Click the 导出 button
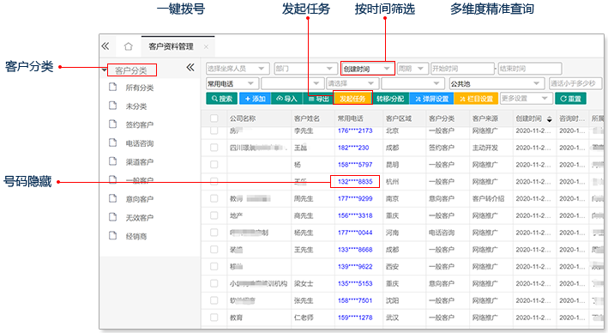Screen dimensions: 608x333 (317, 99)
